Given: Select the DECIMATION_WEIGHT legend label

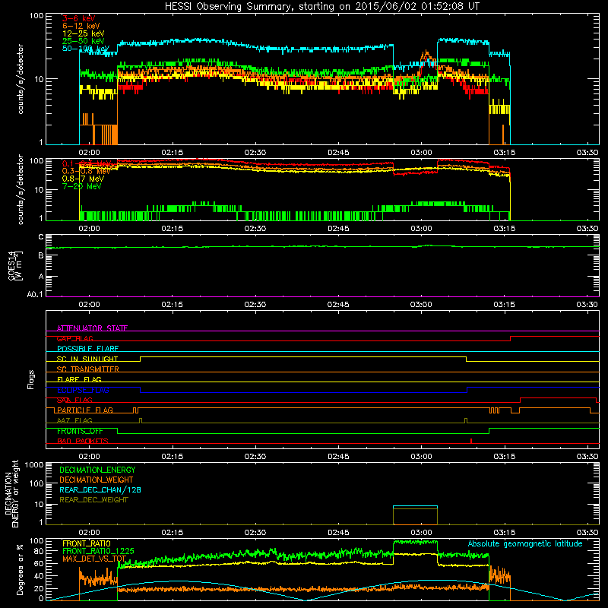Looking at the screenshot, I should coord(97,480).
